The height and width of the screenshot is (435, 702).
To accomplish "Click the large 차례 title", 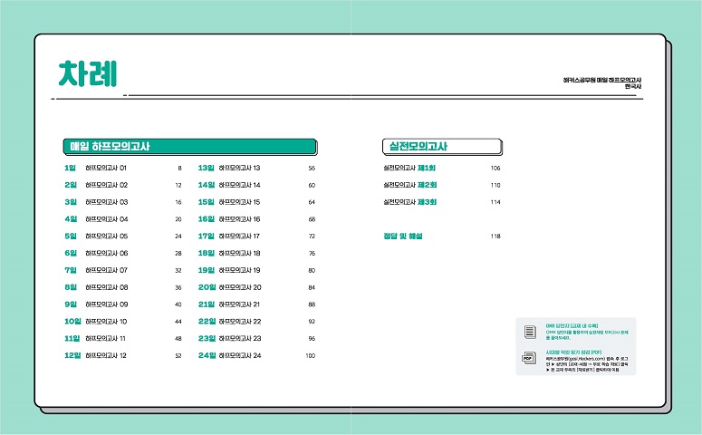I will pos(88,72).
